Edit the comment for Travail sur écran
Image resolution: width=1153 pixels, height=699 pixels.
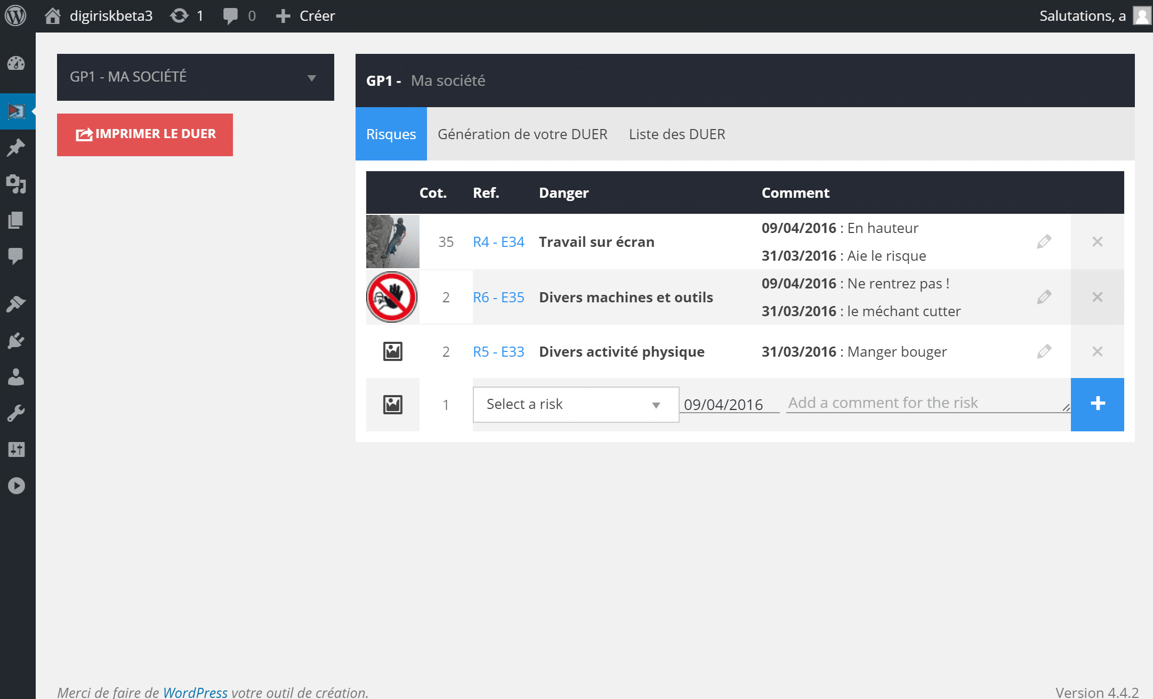1044,242
